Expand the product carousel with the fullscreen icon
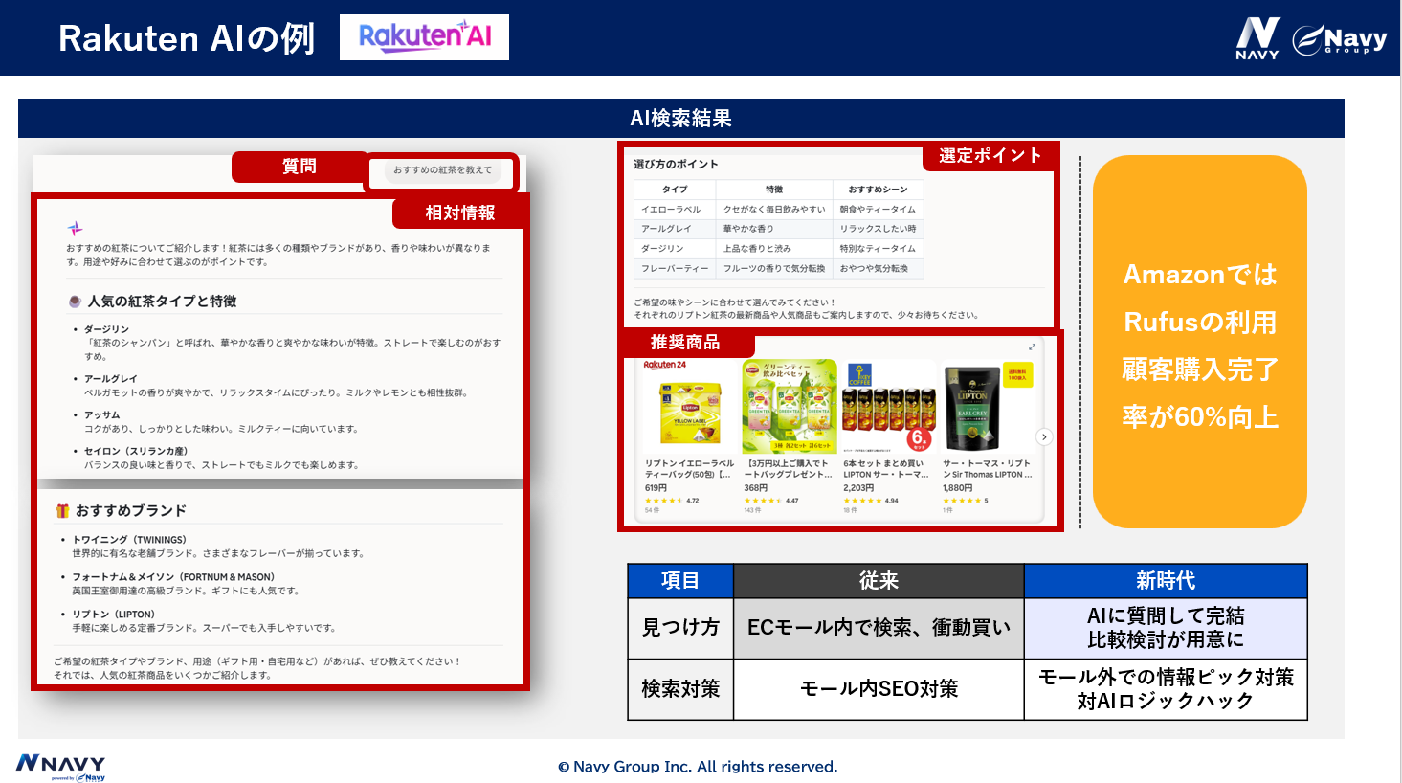 tap(1032, 347)
